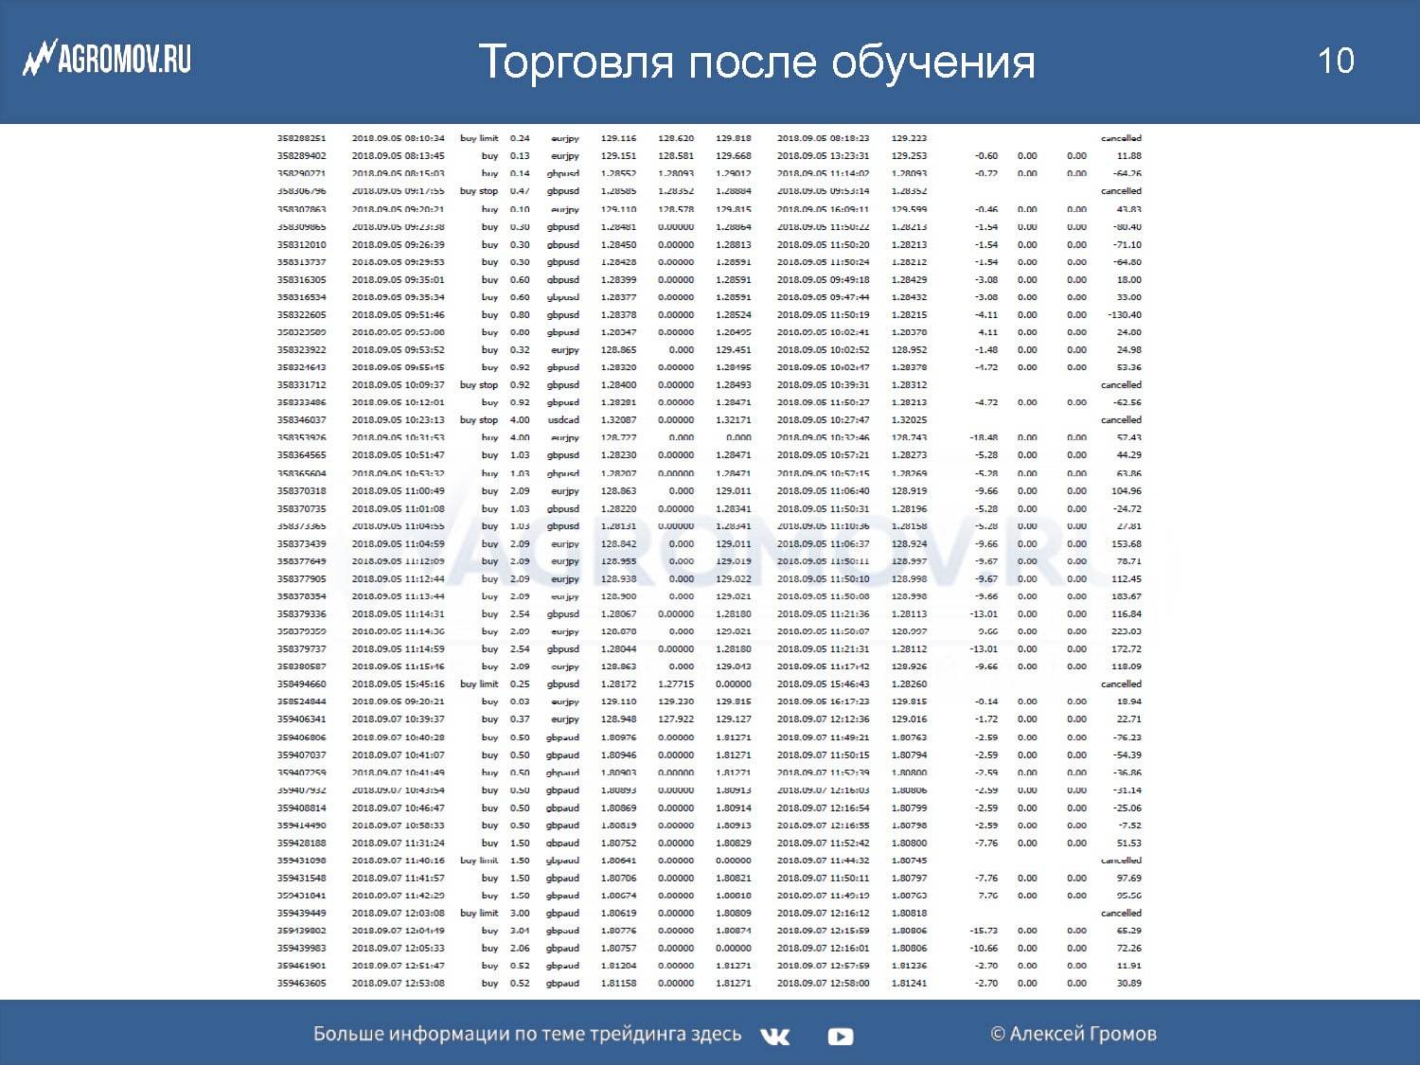Screen dimensions: 1420x1065
Task: Click the profit value 116.84
Action: 1127,614
